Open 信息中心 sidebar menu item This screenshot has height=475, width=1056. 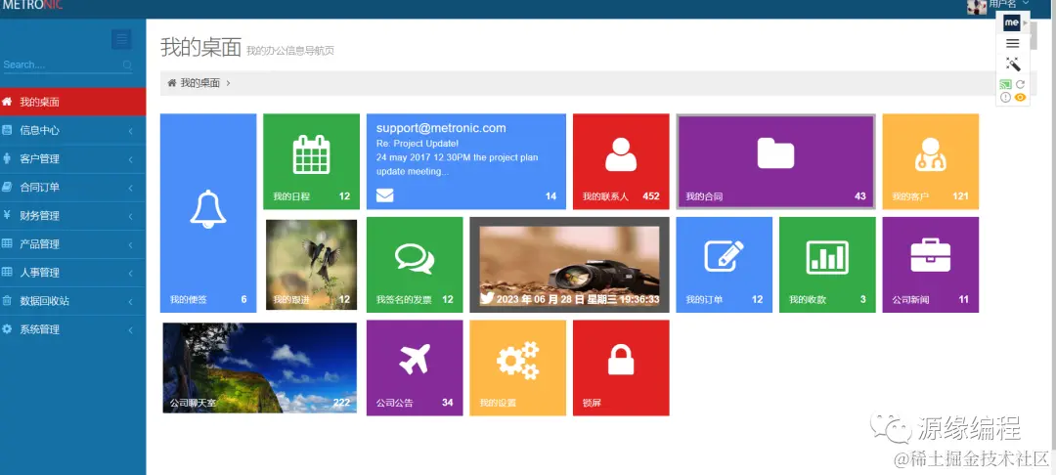point(72,131)
